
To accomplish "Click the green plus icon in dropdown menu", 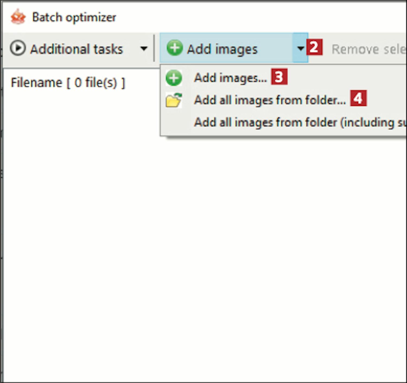I will click(x=174, y=78).
